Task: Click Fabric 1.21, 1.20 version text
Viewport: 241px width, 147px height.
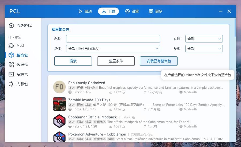Action: click(x=85, y=126)
